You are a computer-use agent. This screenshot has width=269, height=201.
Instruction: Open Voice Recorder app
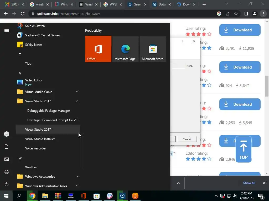tap(48, 148)
